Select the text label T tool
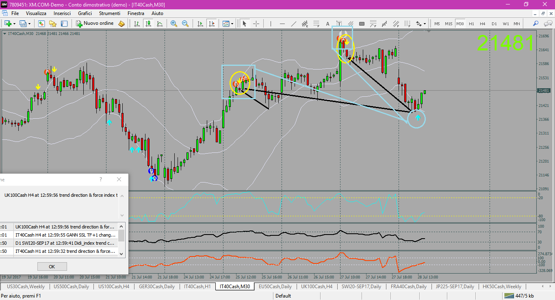Viewport: 555px width, 300px height. (339, 24)
